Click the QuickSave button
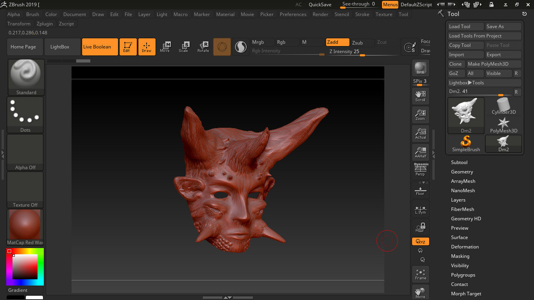Image resolution: width=534 pixels, height=300 pixels. [x=320, y=5]
